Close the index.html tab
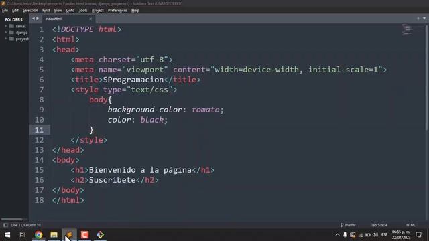 point(90,19)
